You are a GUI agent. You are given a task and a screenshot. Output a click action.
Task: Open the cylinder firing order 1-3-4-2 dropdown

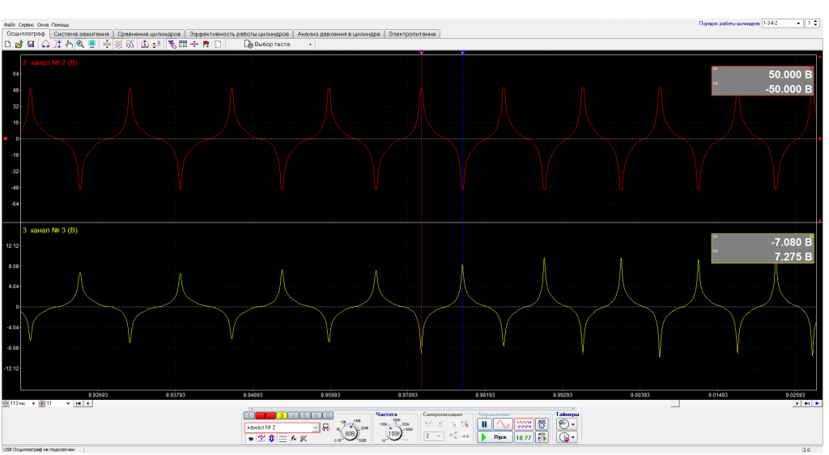783,23
